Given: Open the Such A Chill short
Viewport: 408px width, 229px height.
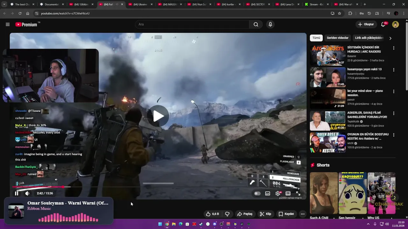Looking at the screenshot, I should [324, 193].
